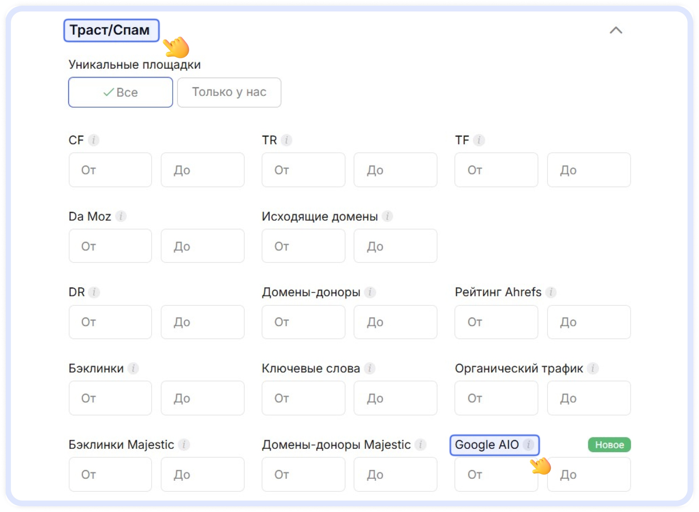This screenshot has height=512, width=699.
Task: Focus the CF От input field
Action: [110, 170]
